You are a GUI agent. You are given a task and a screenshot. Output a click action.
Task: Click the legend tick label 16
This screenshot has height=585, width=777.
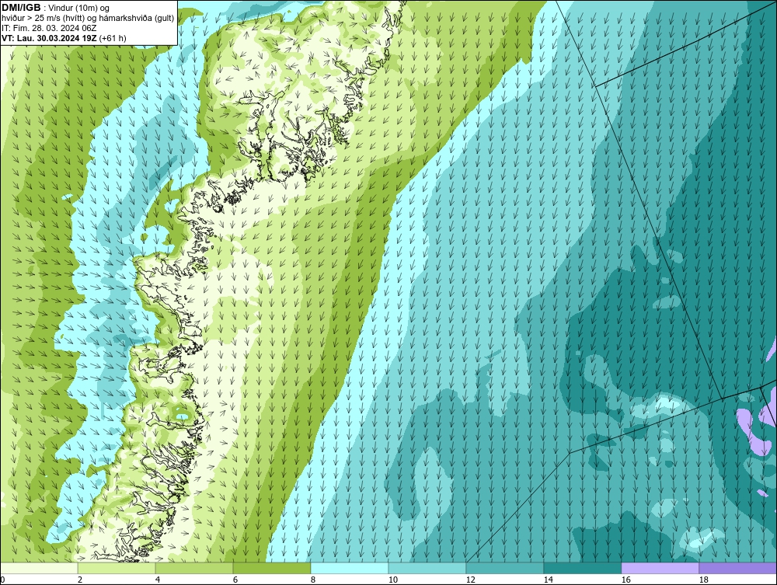625,580
